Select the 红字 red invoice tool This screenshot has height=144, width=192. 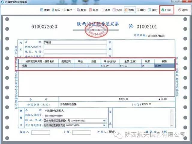click(x=94, y=10)
